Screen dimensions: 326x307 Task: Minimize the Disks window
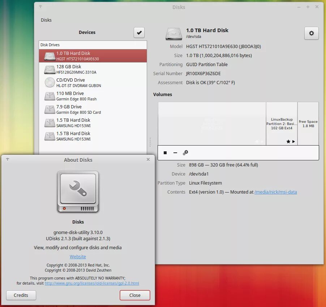coord(299,7)
